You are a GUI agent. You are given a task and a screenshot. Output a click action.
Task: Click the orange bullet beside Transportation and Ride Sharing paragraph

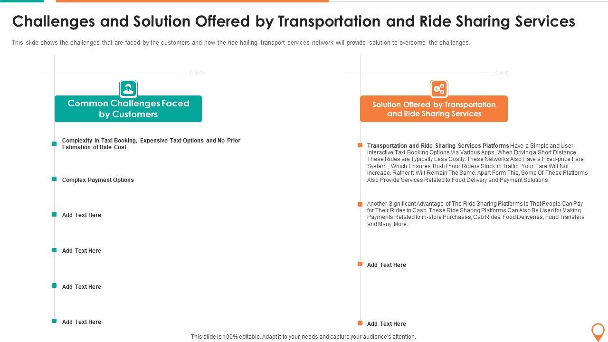[x=360, y=145]
